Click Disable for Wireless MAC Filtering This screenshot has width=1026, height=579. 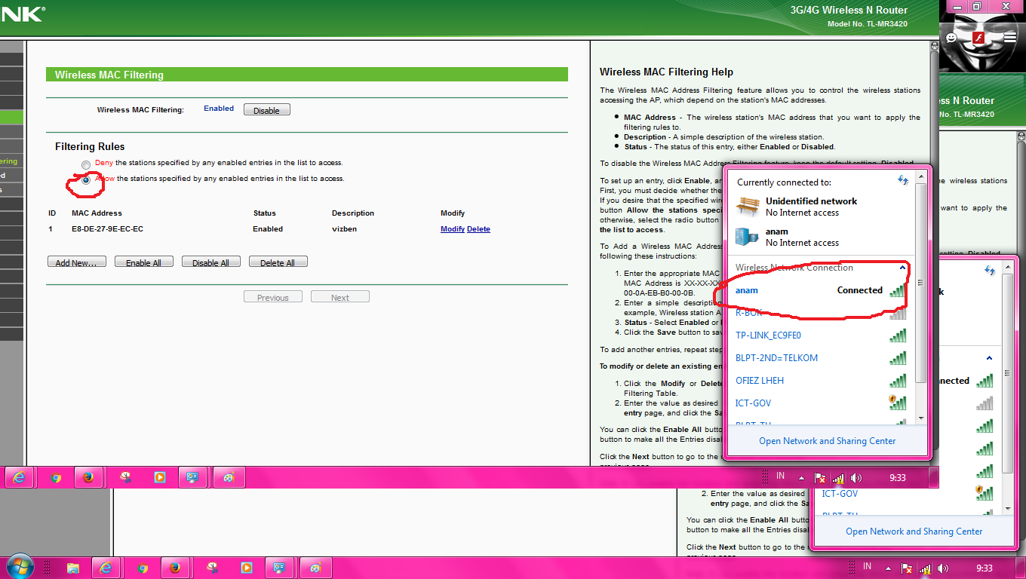click(x=266, y=109)
